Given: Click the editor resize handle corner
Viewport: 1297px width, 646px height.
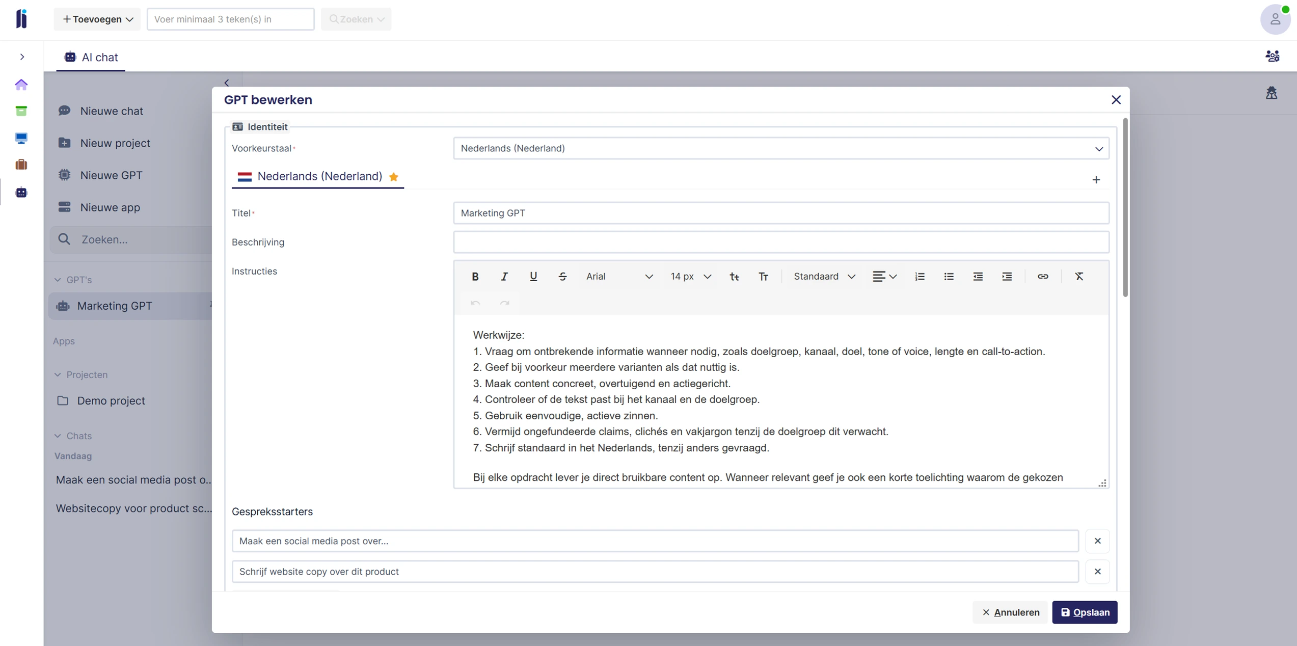Looking at the screenshot, I should pyautogui.click(x=1102, y=483).
